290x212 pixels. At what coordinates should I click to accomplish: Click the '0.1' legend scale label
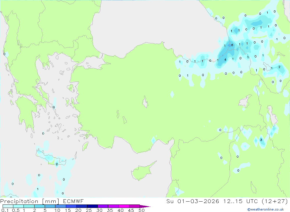click(5, 210)
